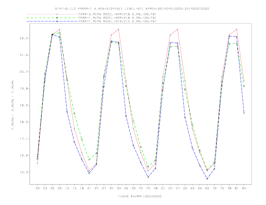Click the y-axis tick label 21.6

click(24, 55)
